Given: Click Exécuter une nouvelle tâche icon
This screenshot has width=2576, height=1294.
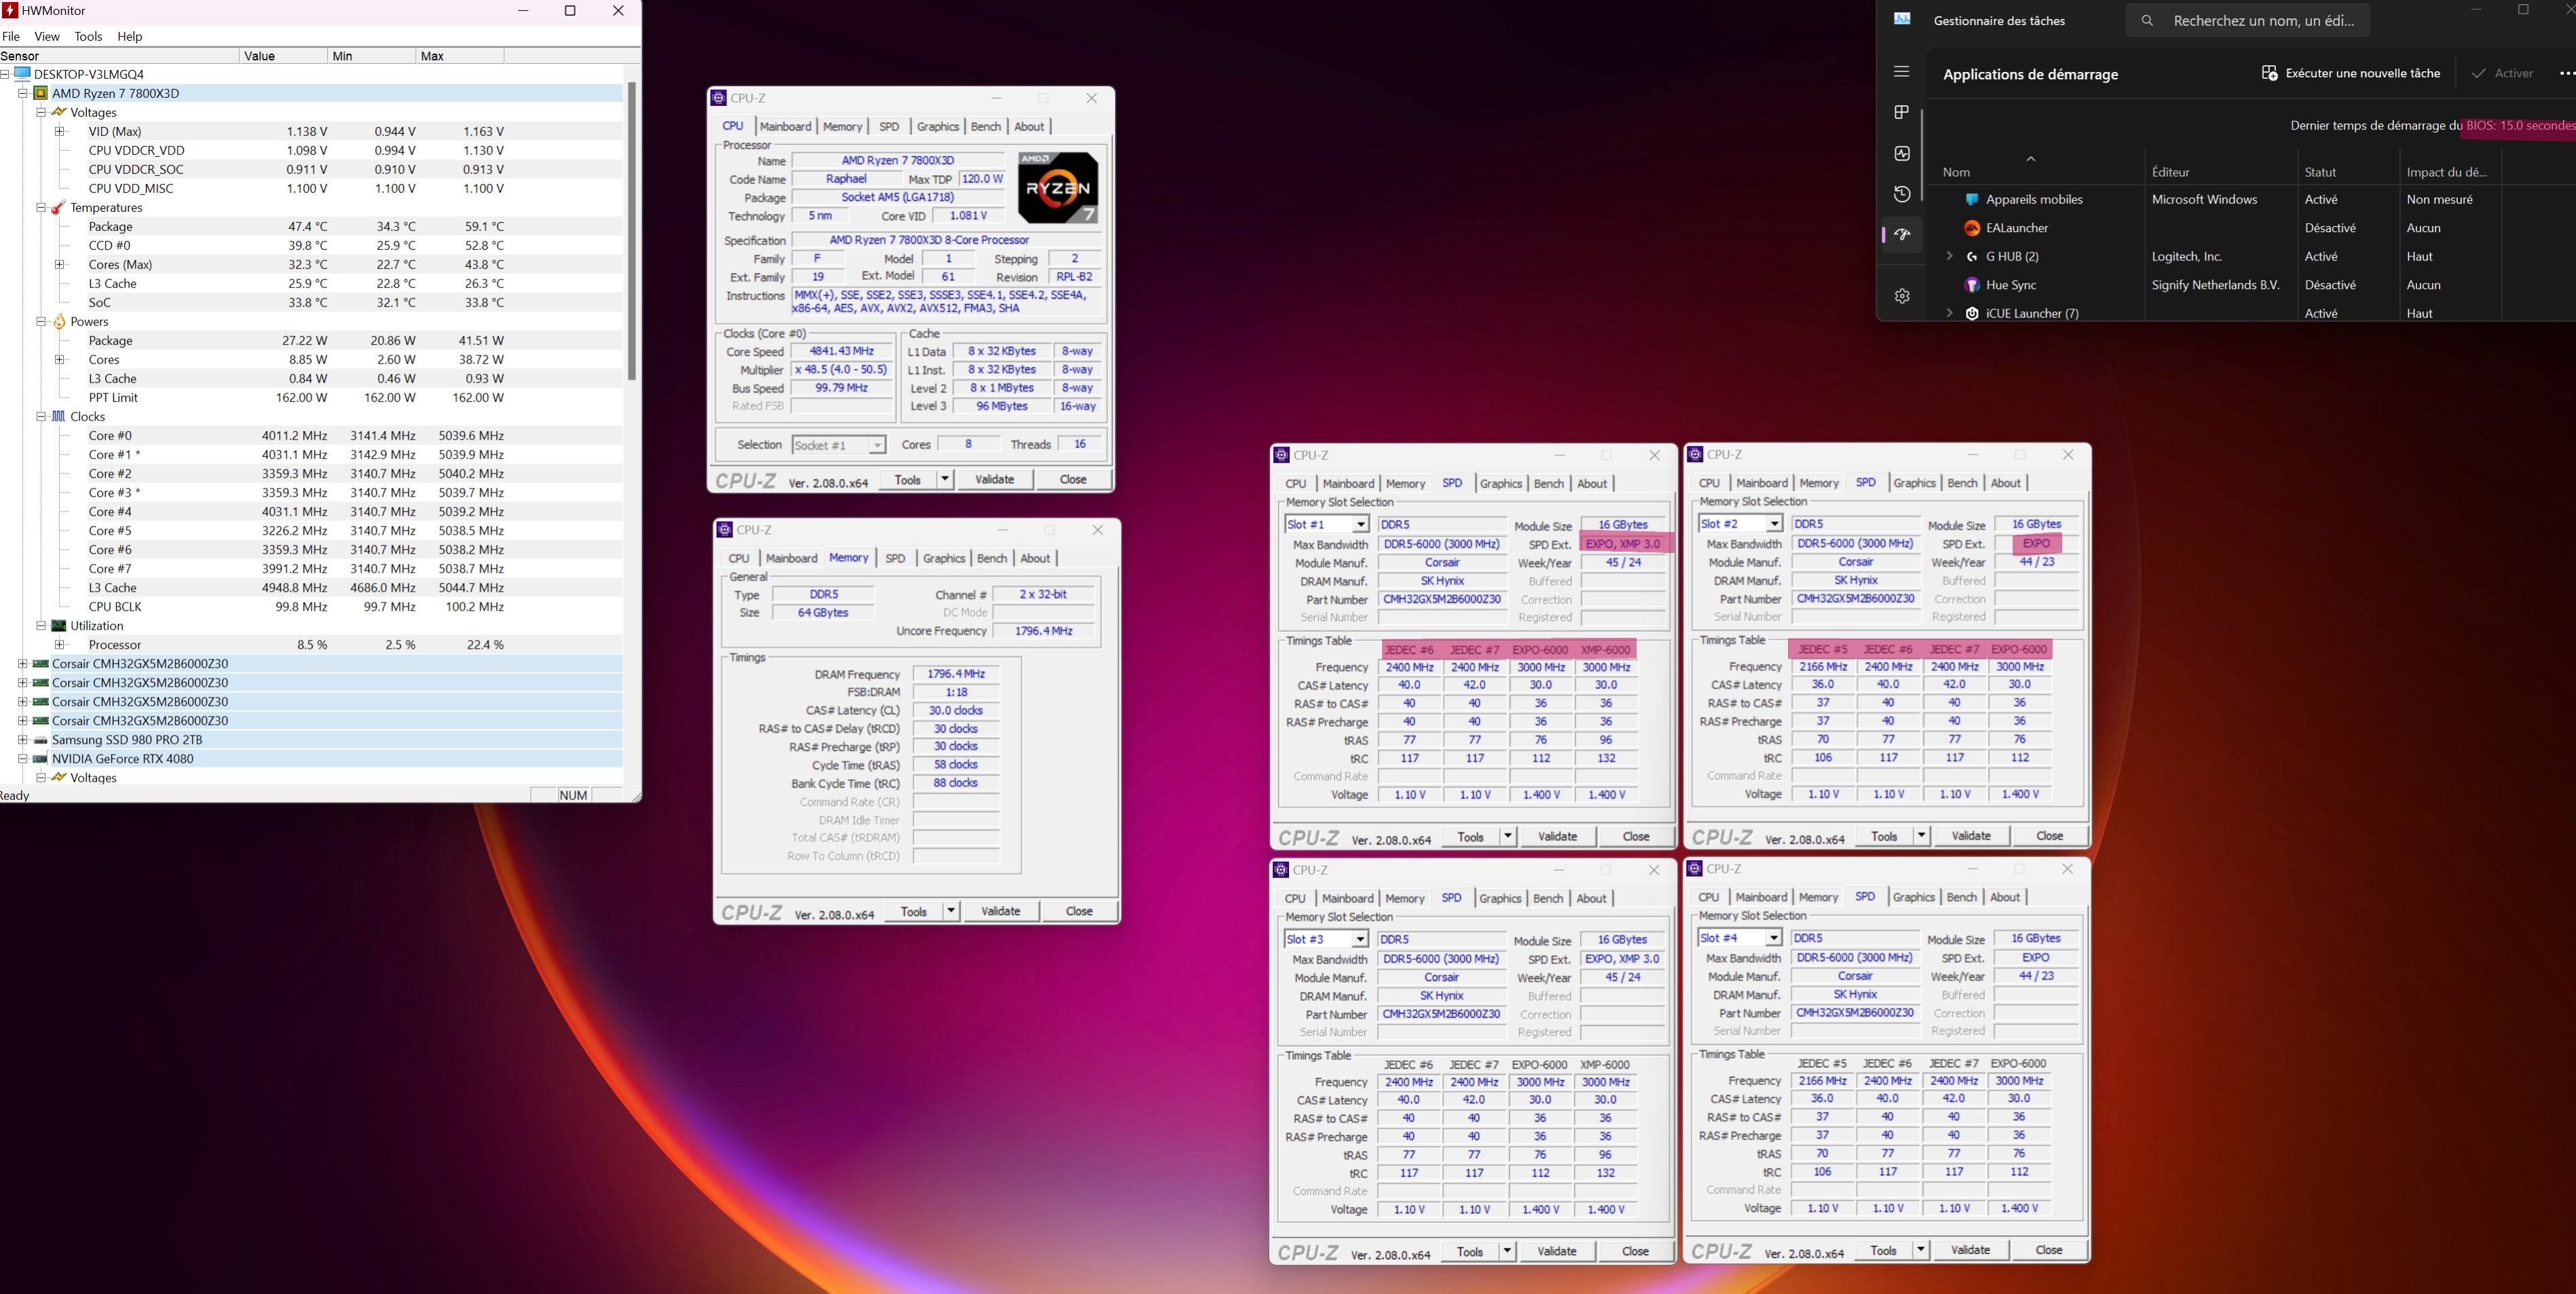Looking at the screenshot, I should coord(2269,73).
